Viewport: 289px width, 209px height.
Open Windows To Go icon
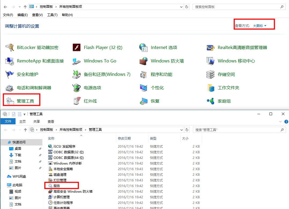77,61
